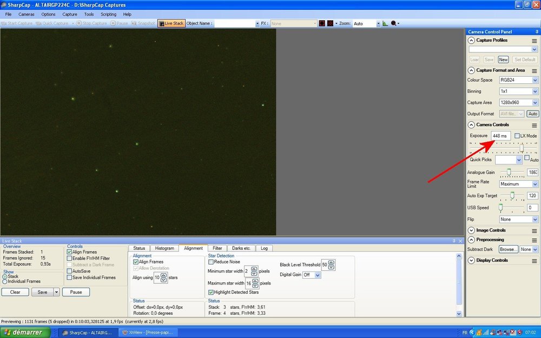The width and height of the screenshot is (541, 338).
Task: Toggle Highlight Detected Stars checkbox
Action: pyautogui.click(x=211, y=292)
